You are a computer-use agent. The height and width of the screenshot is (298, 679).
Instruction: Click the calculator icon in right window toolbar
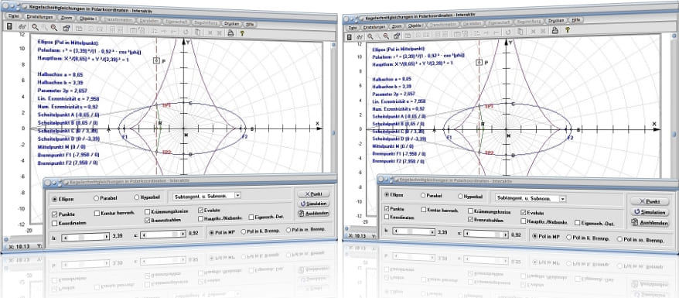[x=350, y=36]
